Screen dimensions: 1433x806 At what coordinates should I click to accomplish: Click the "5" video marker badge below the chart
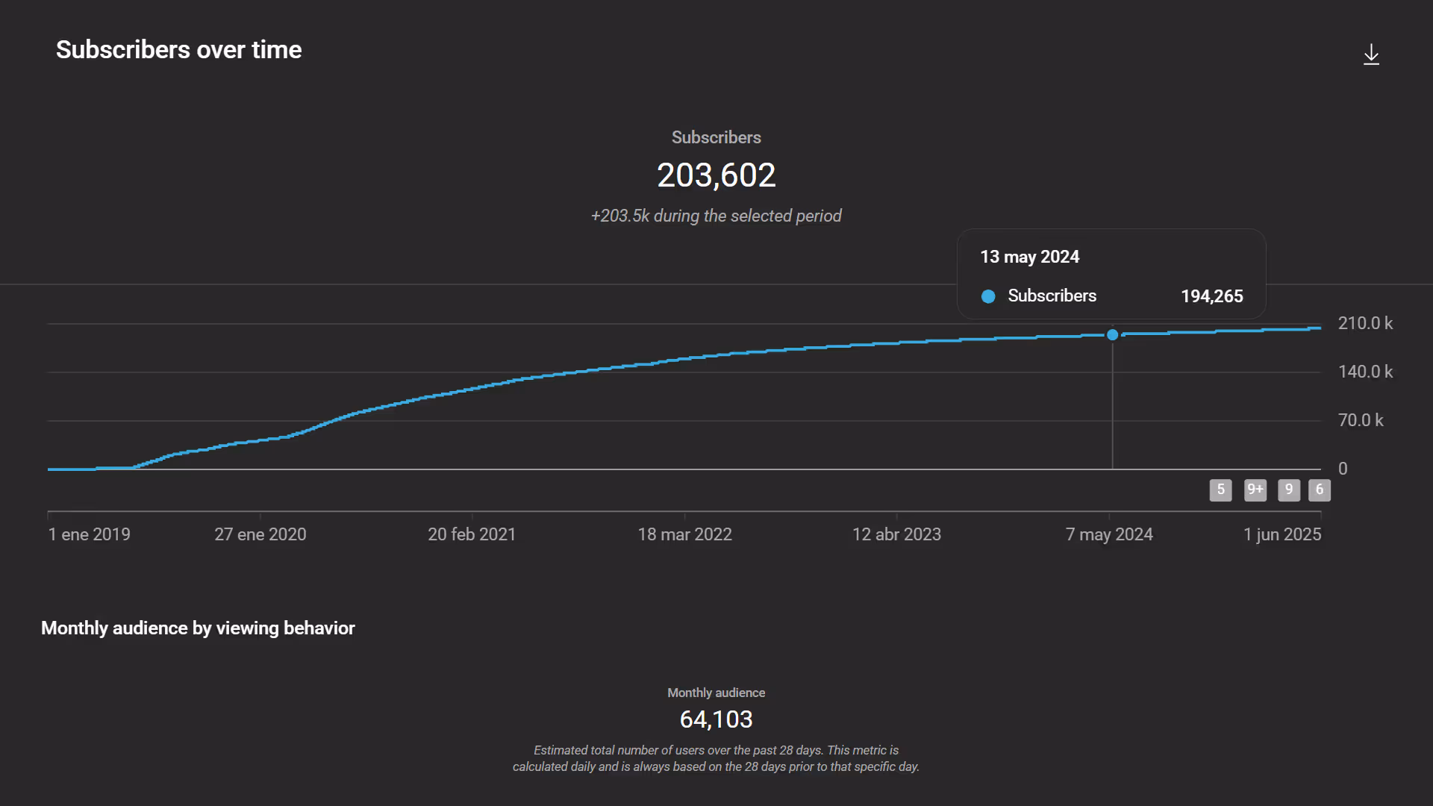[1221, 490]
